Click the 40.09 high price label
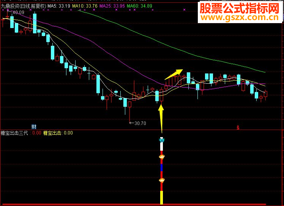 pos(18,12)
